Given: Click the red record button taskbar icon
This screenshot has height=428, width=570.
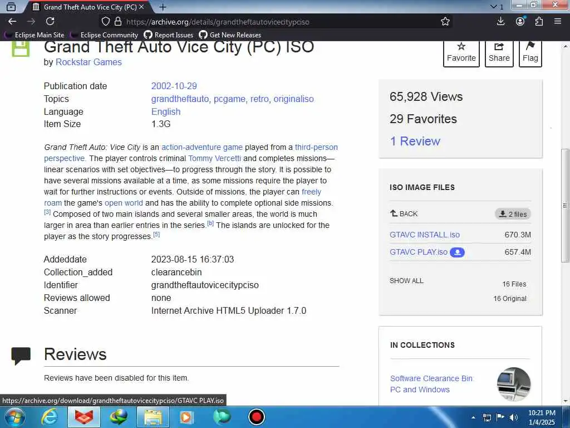Looking at the screenshot, I should click(256, 417).
